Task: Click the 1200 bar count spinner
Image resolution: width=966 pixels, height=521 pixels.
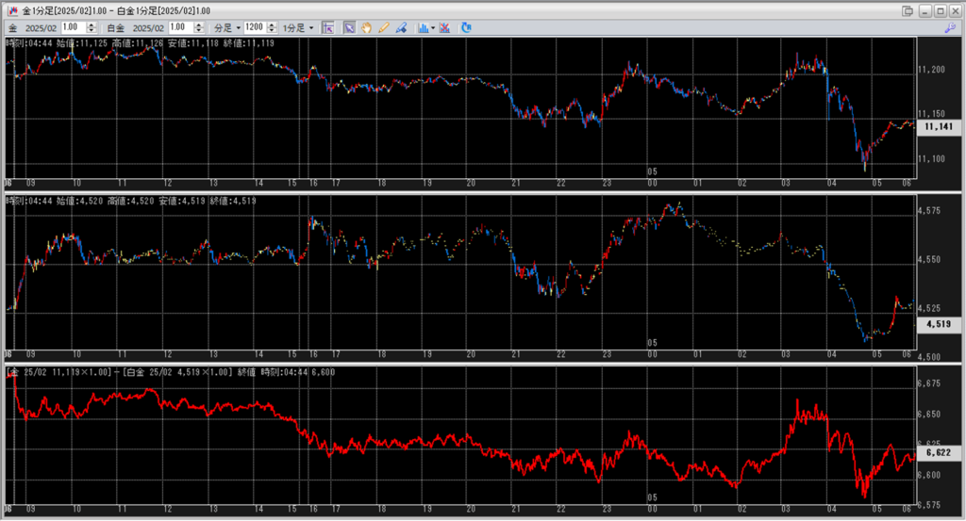Action: 271,28
